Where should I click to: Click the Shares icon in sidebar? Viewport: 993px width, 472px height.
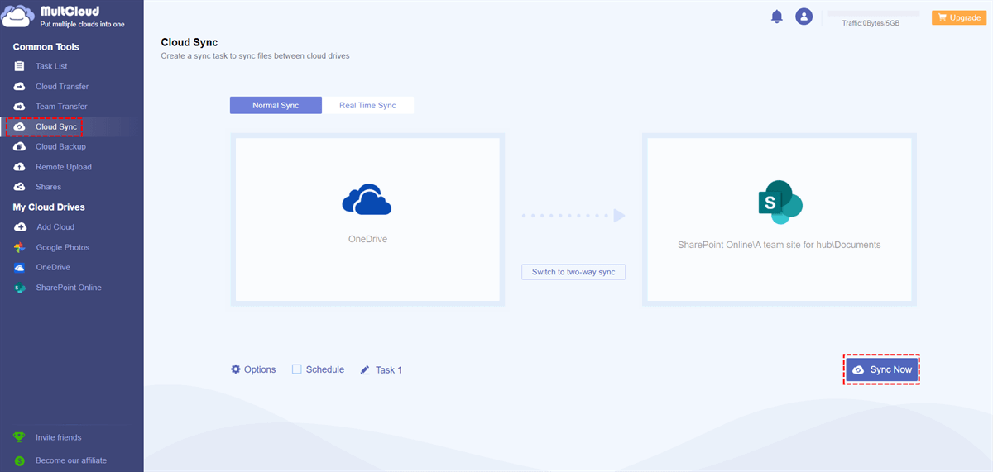tap(19, 187)
